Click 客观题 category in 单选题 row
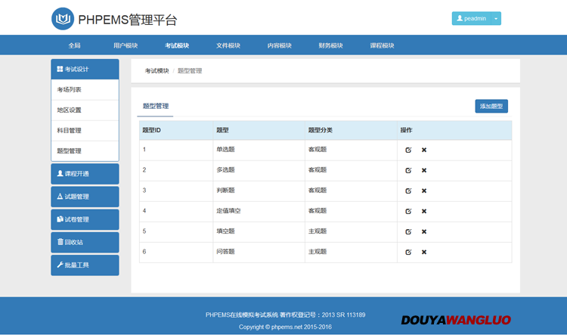 pos(318,150)
